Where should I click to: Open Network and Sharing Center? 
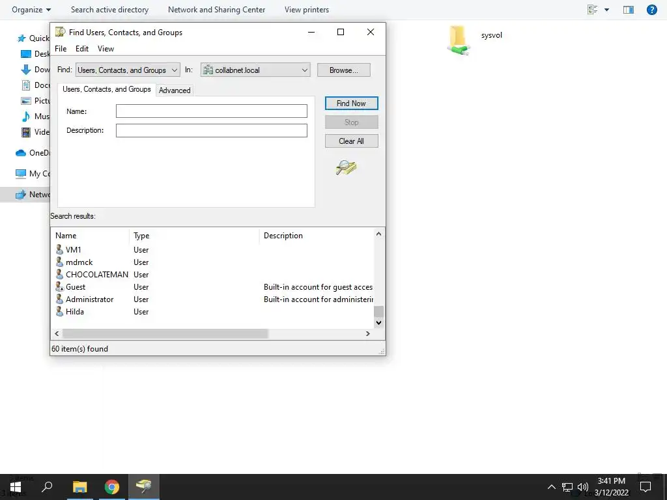tap(216, 10)
